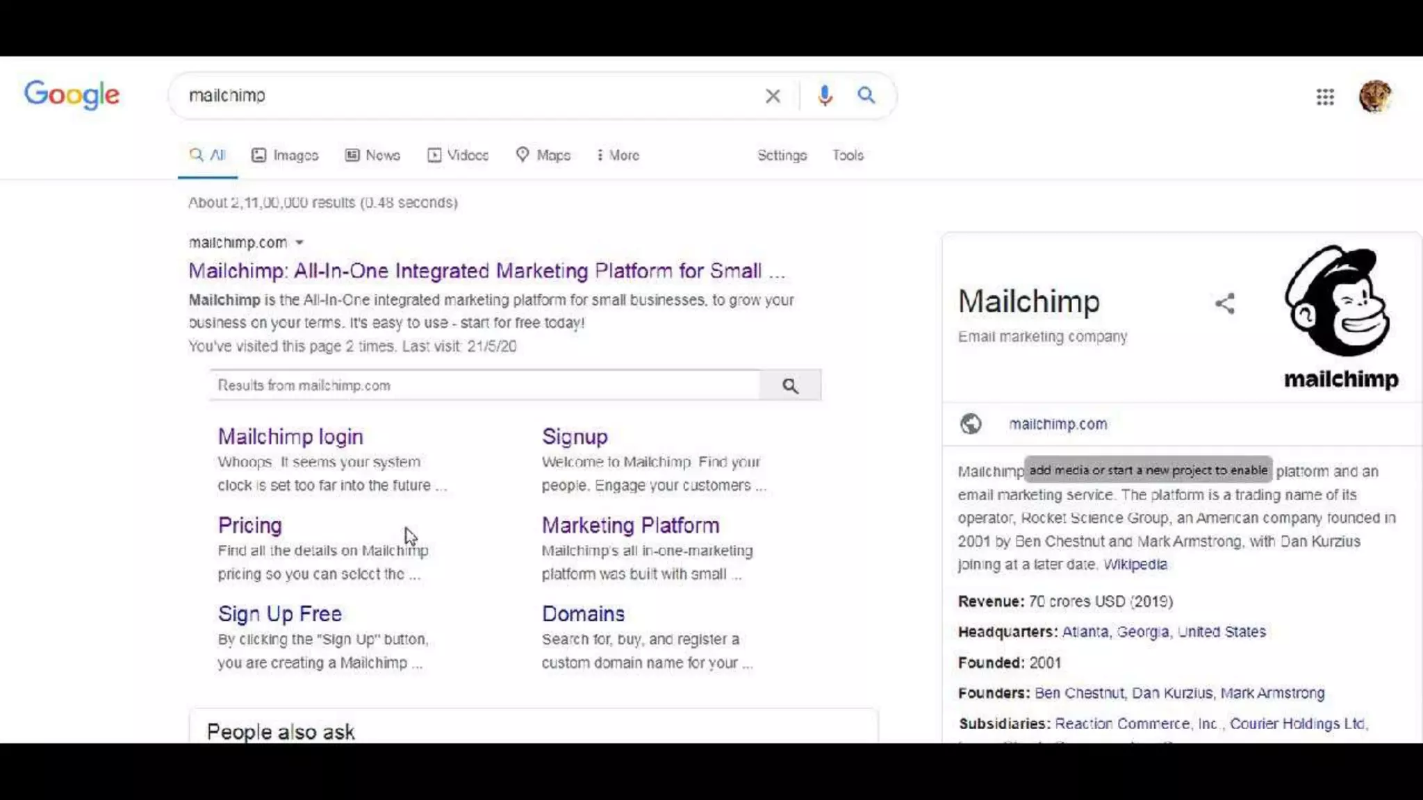Click the globe icon beside mailchimp.com
Image resolution: width=1423 pixels, height=800 pixels.
tap(971, 423)
